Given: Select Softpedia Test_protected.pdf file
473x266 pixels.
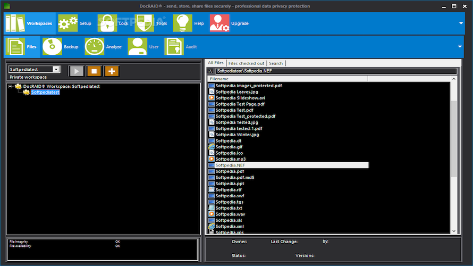Looking at the screenshot, I should tap(245, 117).
